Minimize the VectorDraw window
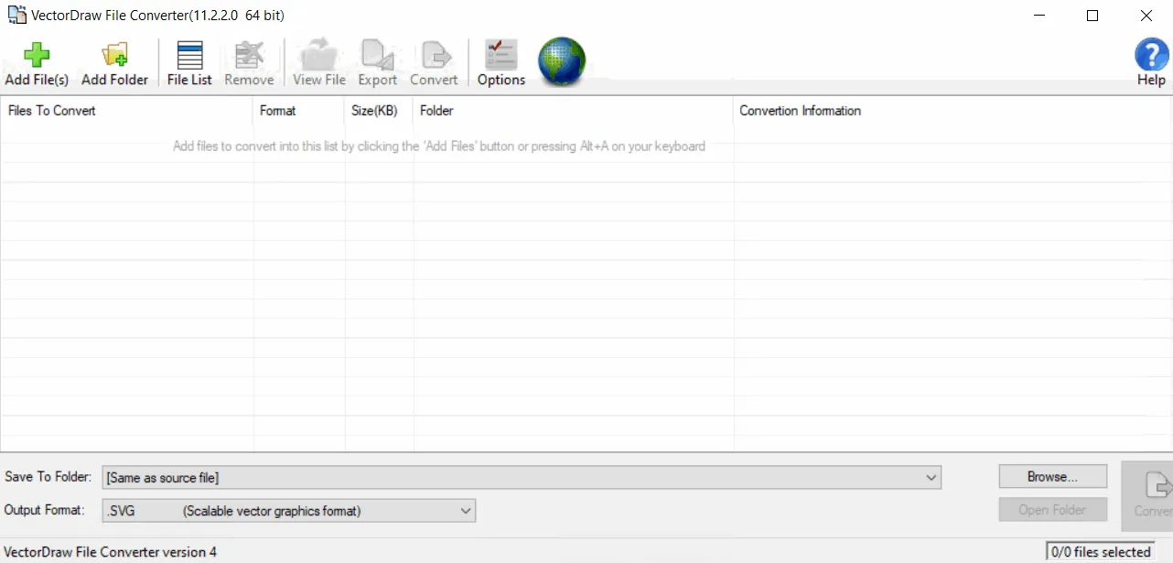1173x563 pixels. 1038,16
